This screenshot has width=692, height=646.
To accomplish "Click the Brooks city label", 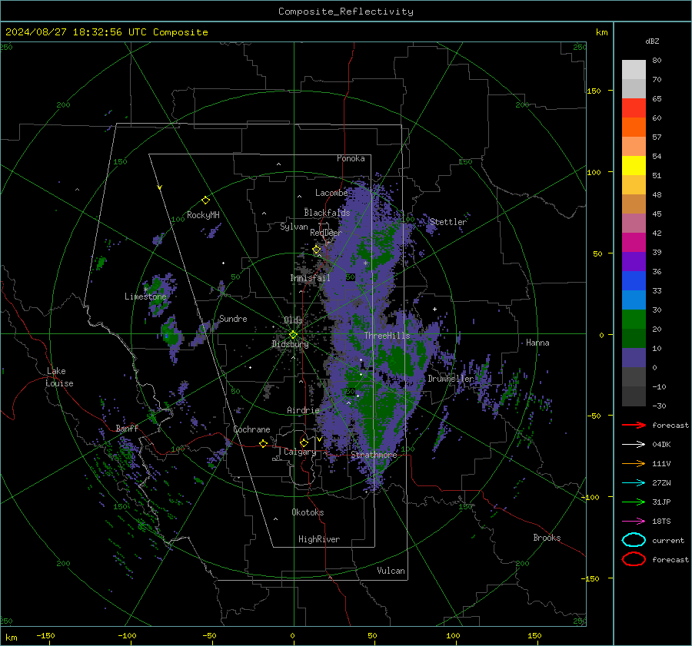I will coord(547,538).
